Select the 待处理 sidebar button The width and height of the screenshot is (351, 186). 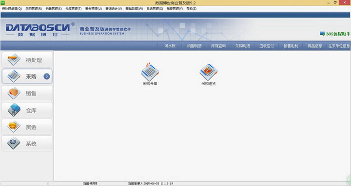[27, 60]
